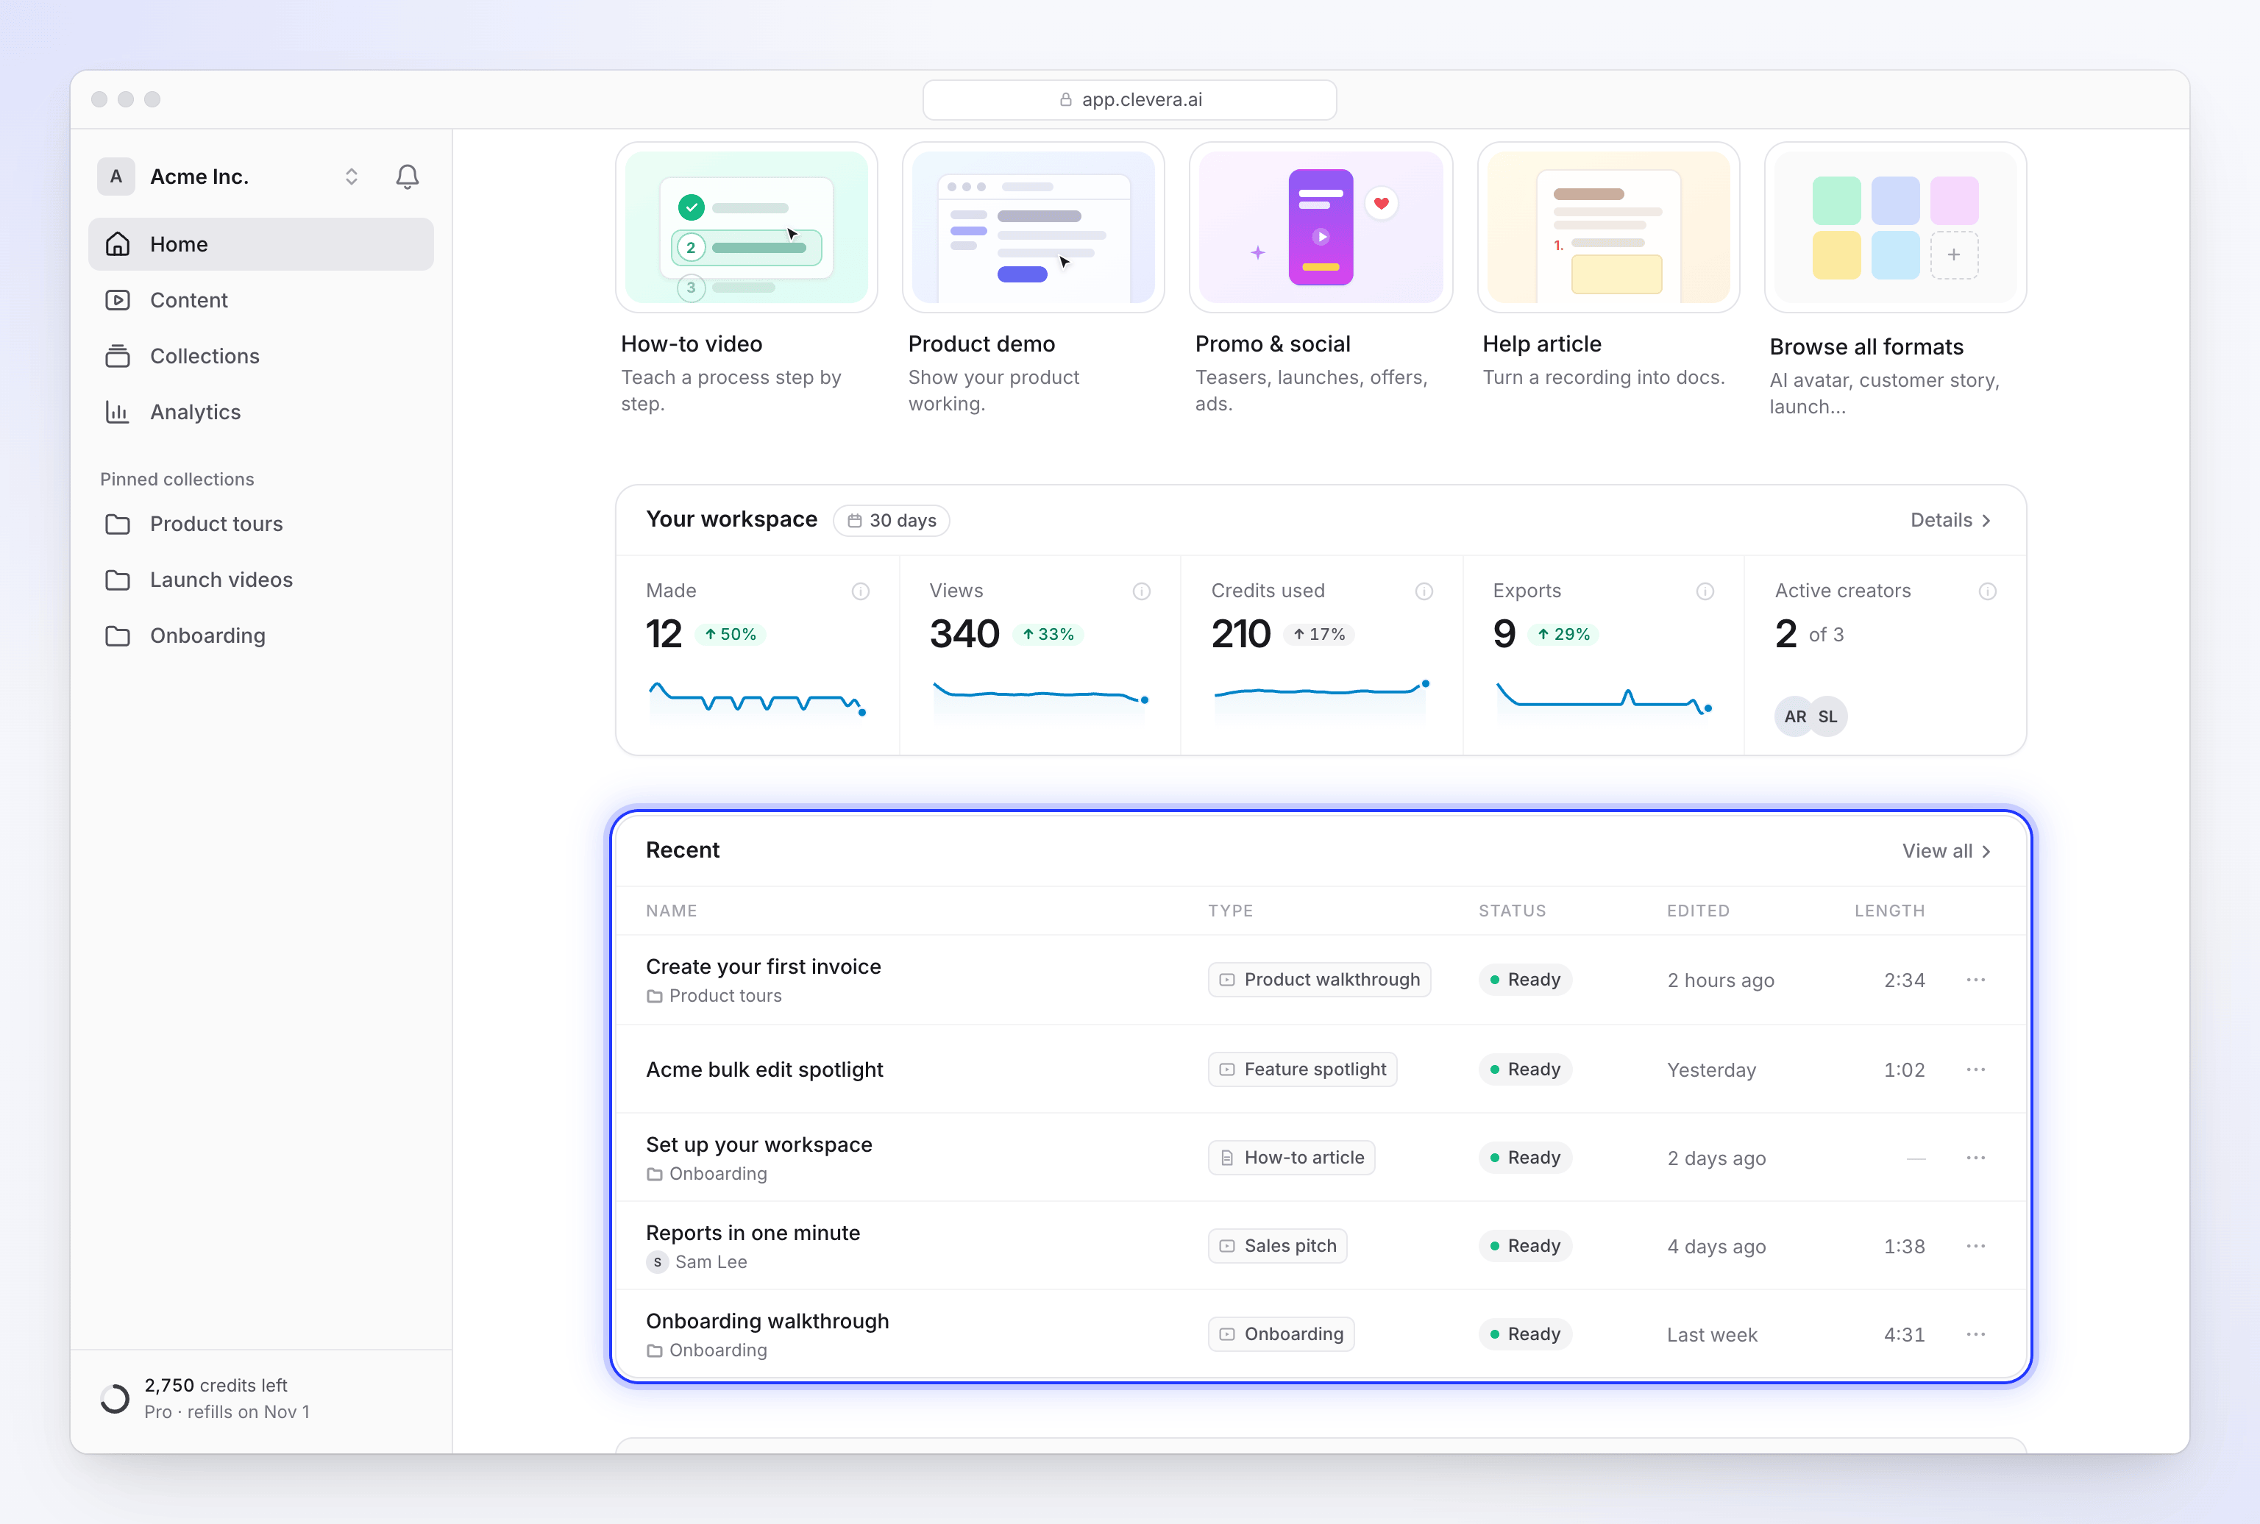2260x1524 pixels.
Task: Open more options for Acme bulk edit spotlight
Action: click(x=1975, y=1069)
